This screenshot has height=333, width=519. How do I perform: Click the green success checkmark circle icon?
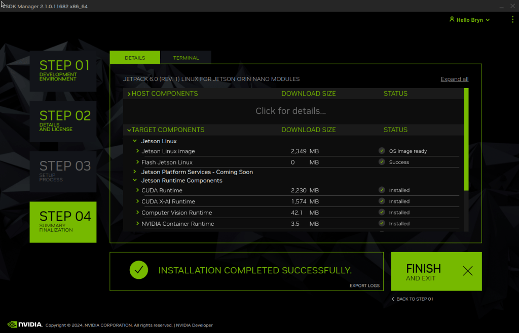138,270
